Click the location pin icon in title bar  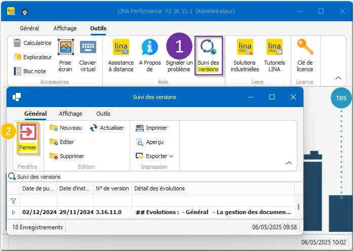(x=25, y=12)
